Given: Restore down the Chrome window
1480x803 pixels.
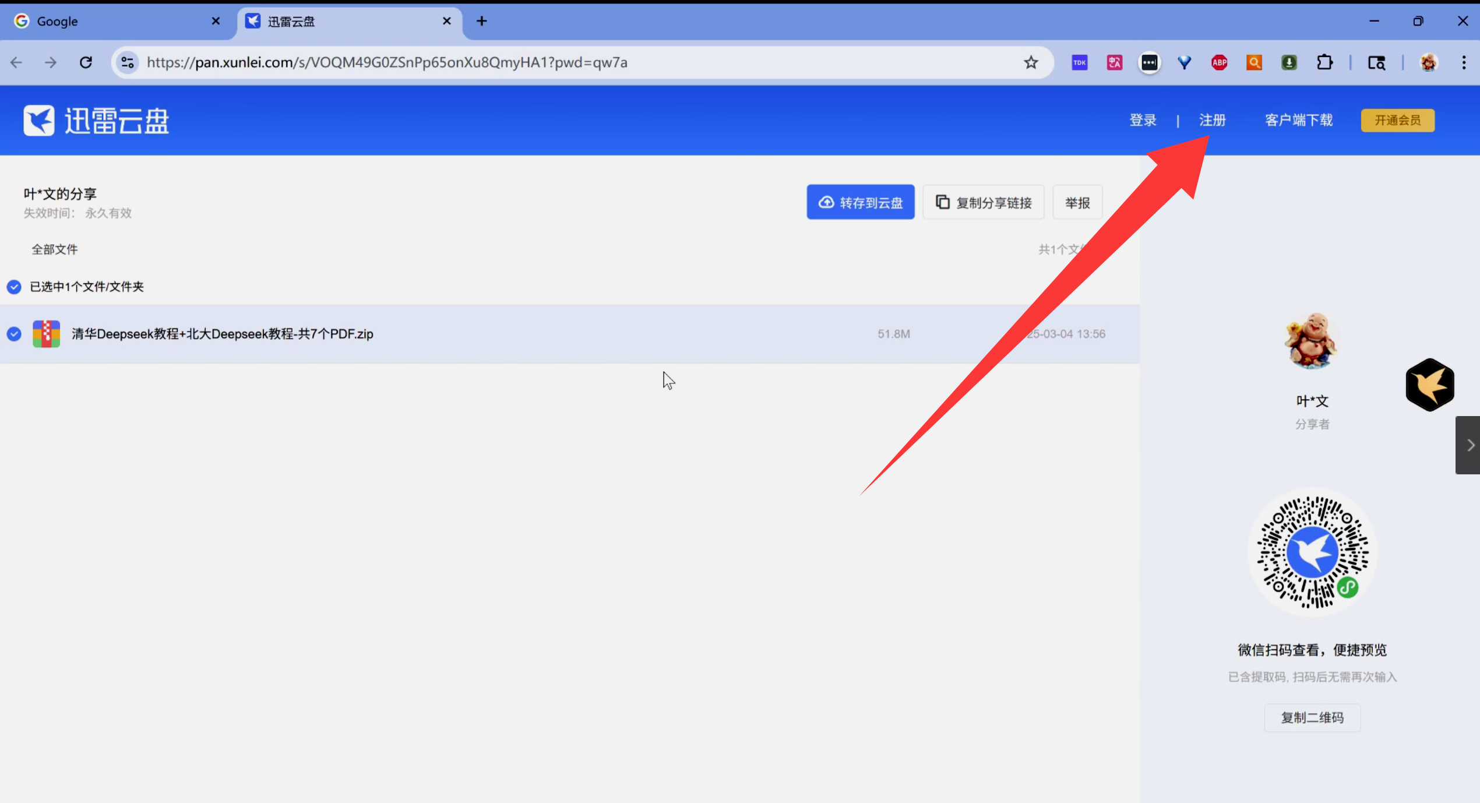Looking at the screenshot, I should point(1418,21).
